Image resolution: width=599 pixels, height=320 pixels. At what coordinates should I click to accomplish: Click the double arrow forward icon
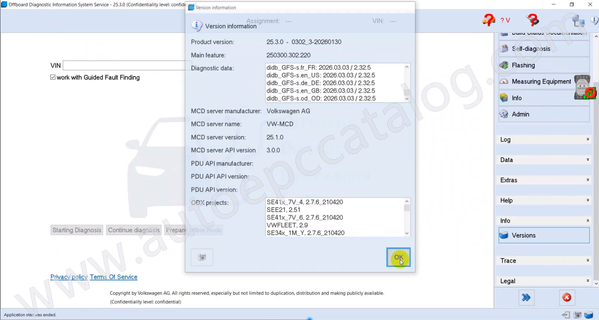(x=526, y=297)
